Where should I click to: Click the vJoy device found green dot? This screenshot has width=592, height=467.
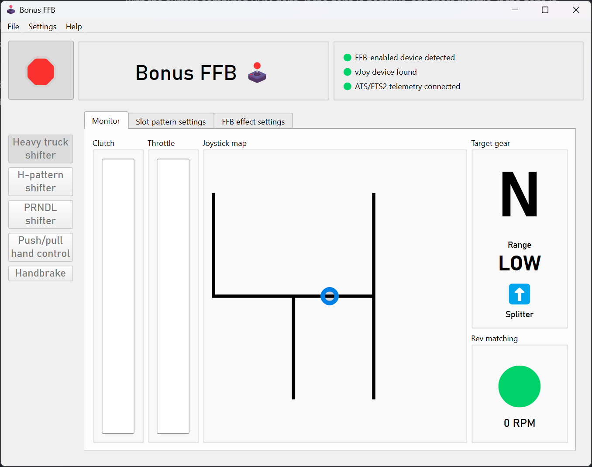pyautogui.click(x=348, y=72)
